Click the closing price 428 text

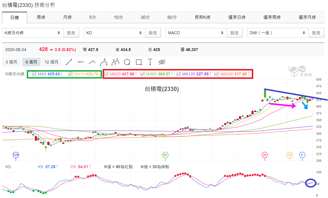[43, 49]
